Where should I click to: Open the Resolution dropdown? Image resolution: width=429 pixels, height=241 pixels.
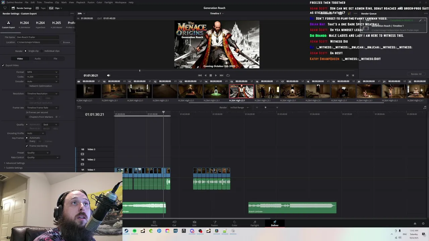tap(42, 94)
